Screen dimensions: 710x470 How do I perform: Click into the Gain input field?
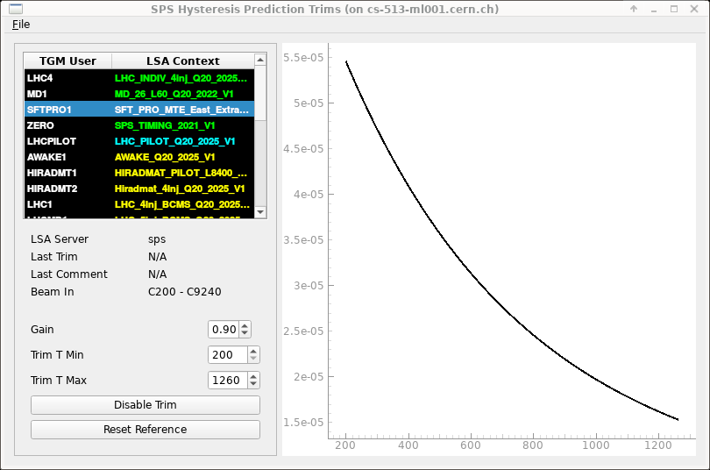224,330
